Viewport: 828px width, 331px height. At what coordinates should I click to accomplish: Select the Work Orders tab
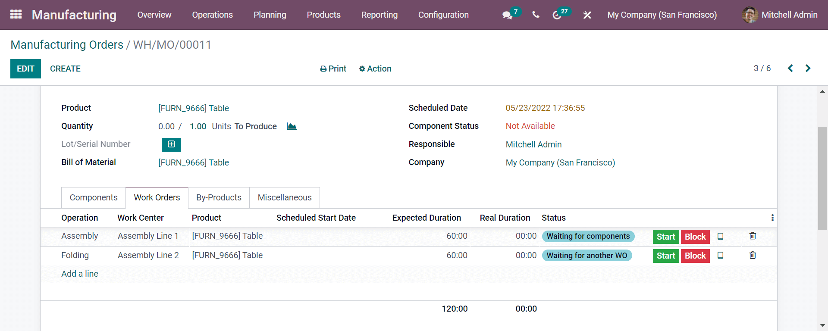157,197
